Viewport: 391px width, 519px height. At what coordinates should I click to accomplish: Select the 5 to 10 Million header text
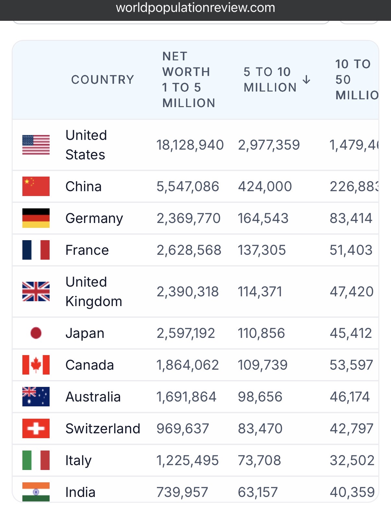[x=270, y=80]
